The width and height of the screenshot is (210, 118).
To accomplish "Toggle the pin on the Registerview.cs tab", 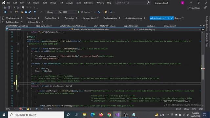I will coord(119,18).
